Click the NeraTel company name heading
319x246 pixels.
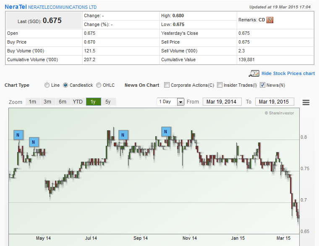[16, 7]
